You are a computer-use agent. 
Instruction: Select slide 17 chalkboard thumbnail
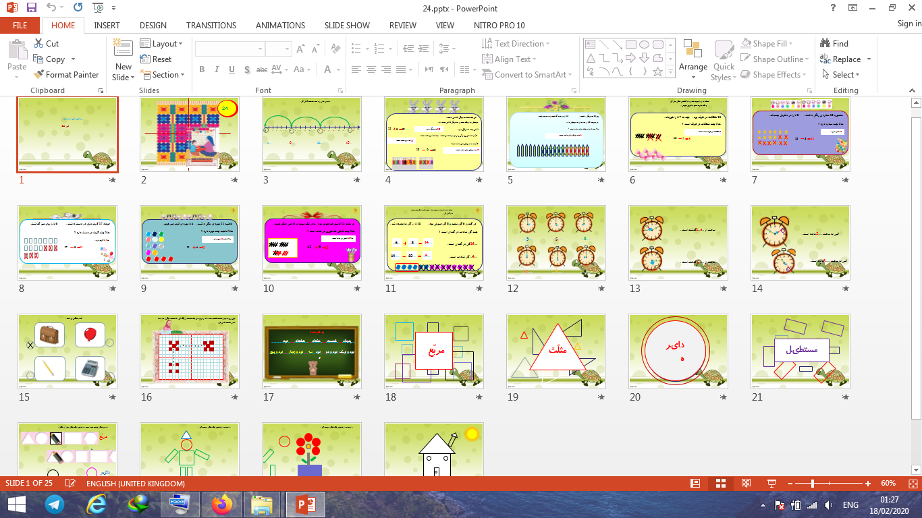click(311, 351)
